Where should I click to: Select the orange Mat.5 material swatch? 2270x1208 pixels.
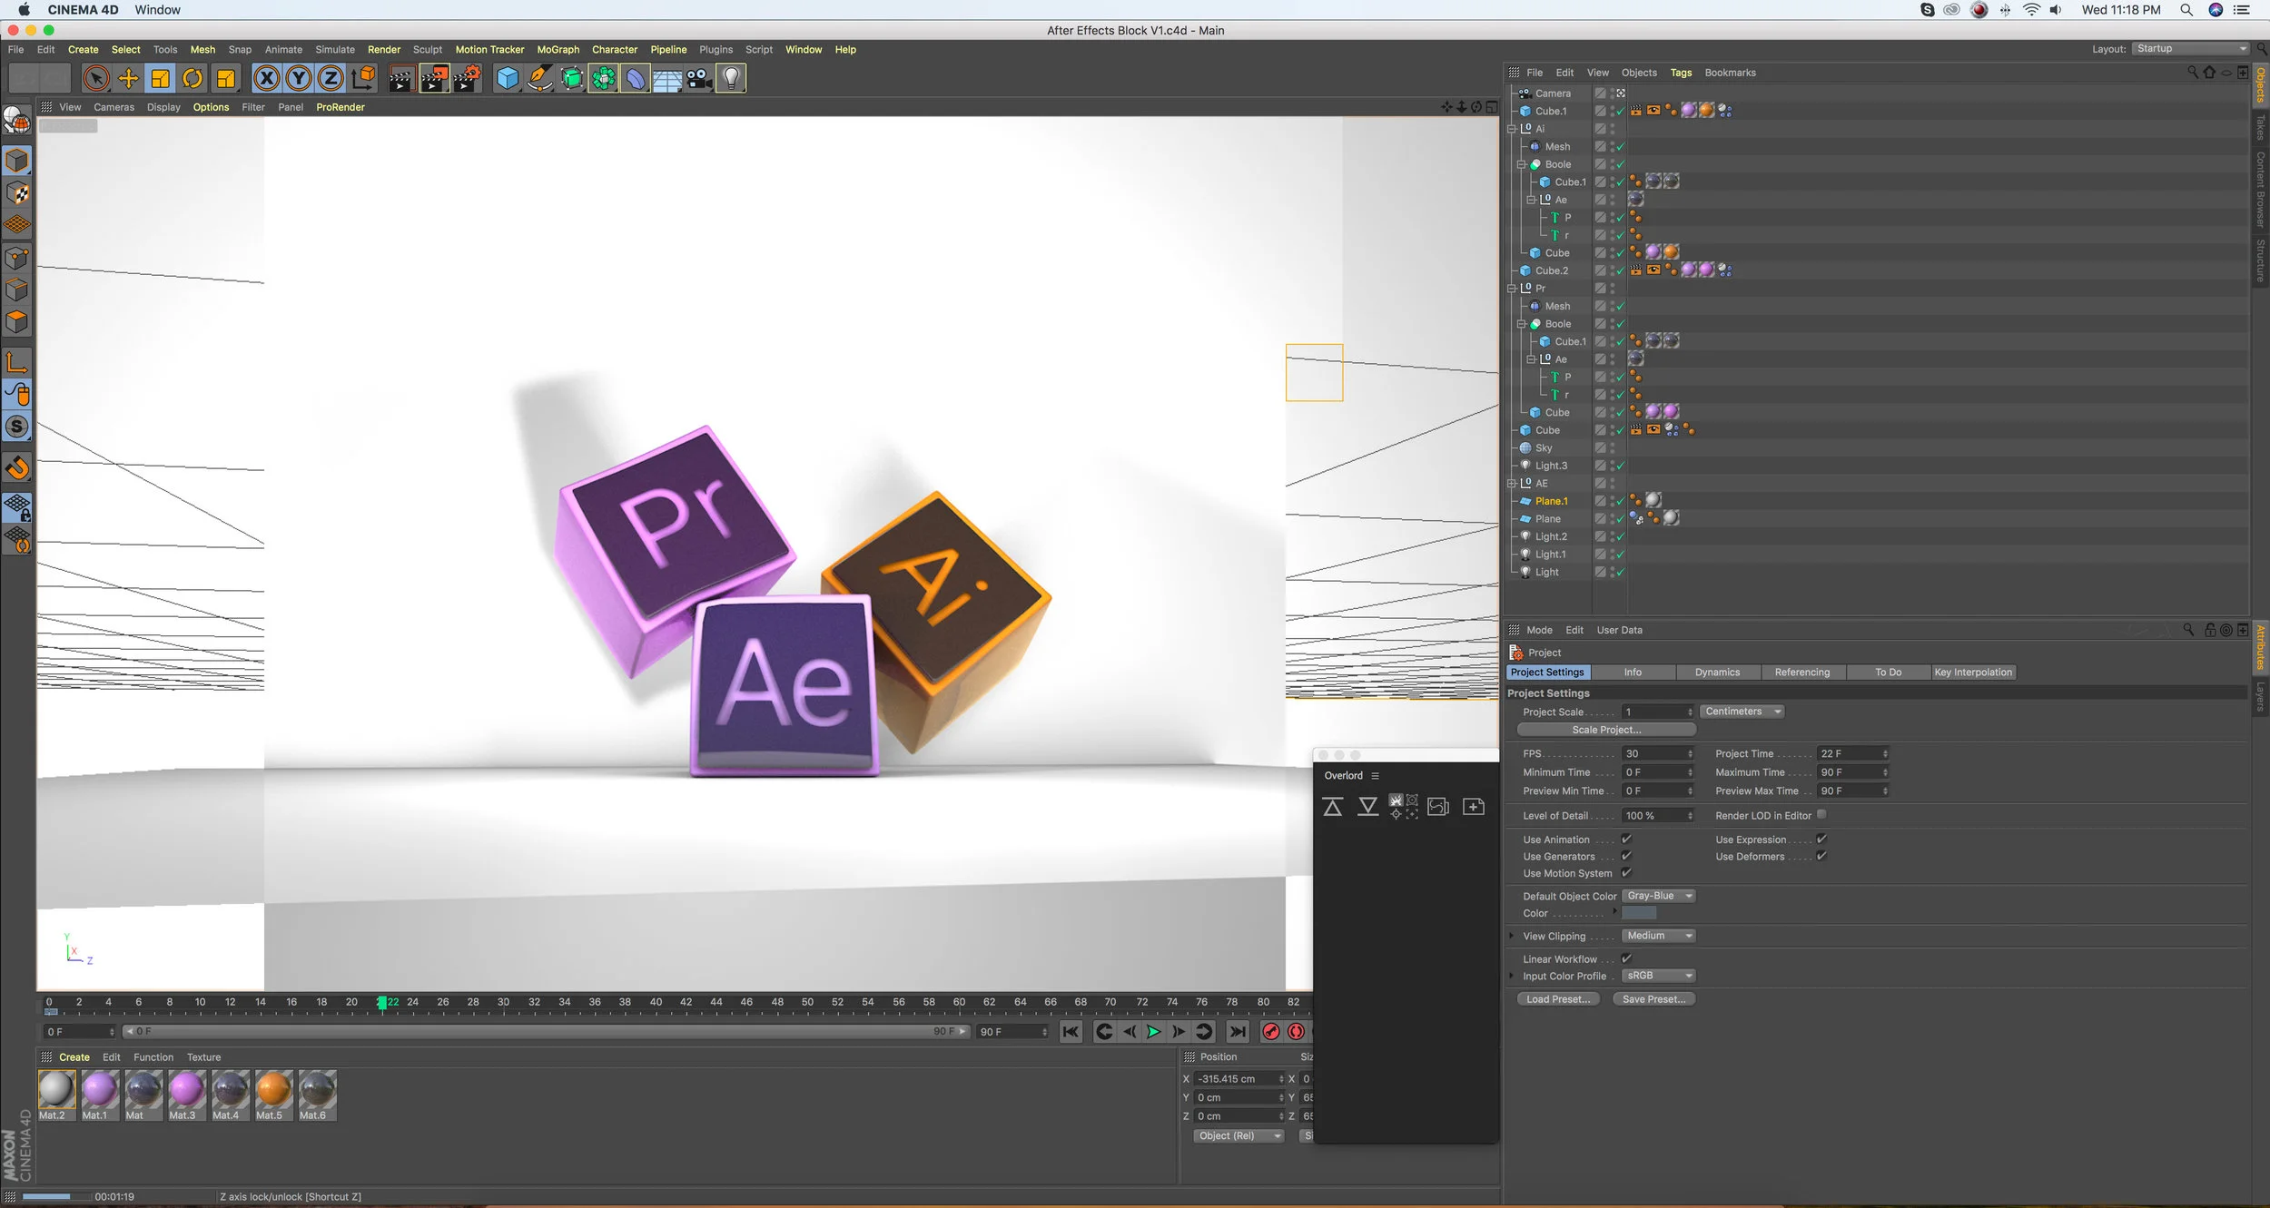(273, 1090)
